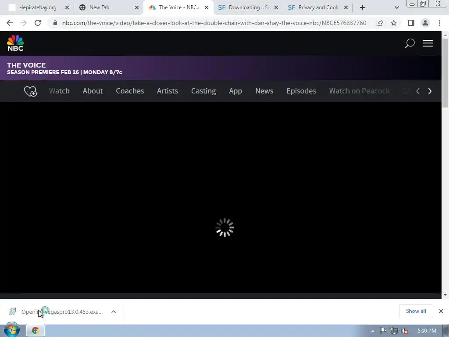Open the vegaspro13.0.453.exe download item

[61, 312]
